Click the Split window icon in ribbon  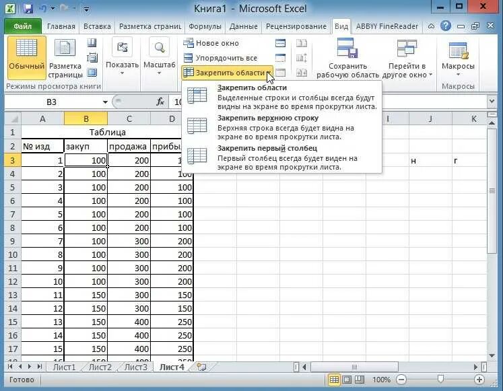(x=280, y=43)
